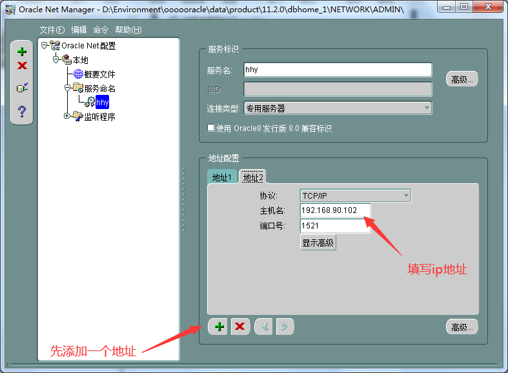Switch to the 地址2 tab
The height and width of the screenshot is (373, 508).
[x=252, y=177]
